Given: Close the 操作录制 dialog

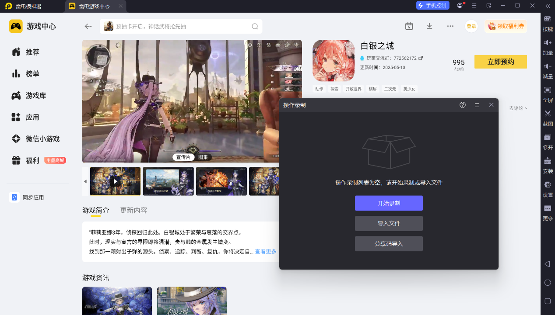Looking at the screenshot, I should click(x=491, y=105).
